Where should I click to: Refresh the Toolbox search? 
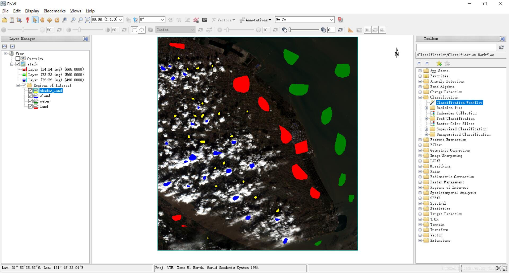coord(501,47)
